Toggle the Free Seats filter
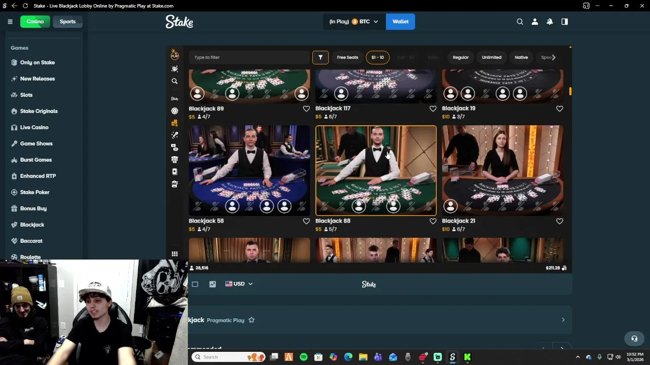 point(347,57)
